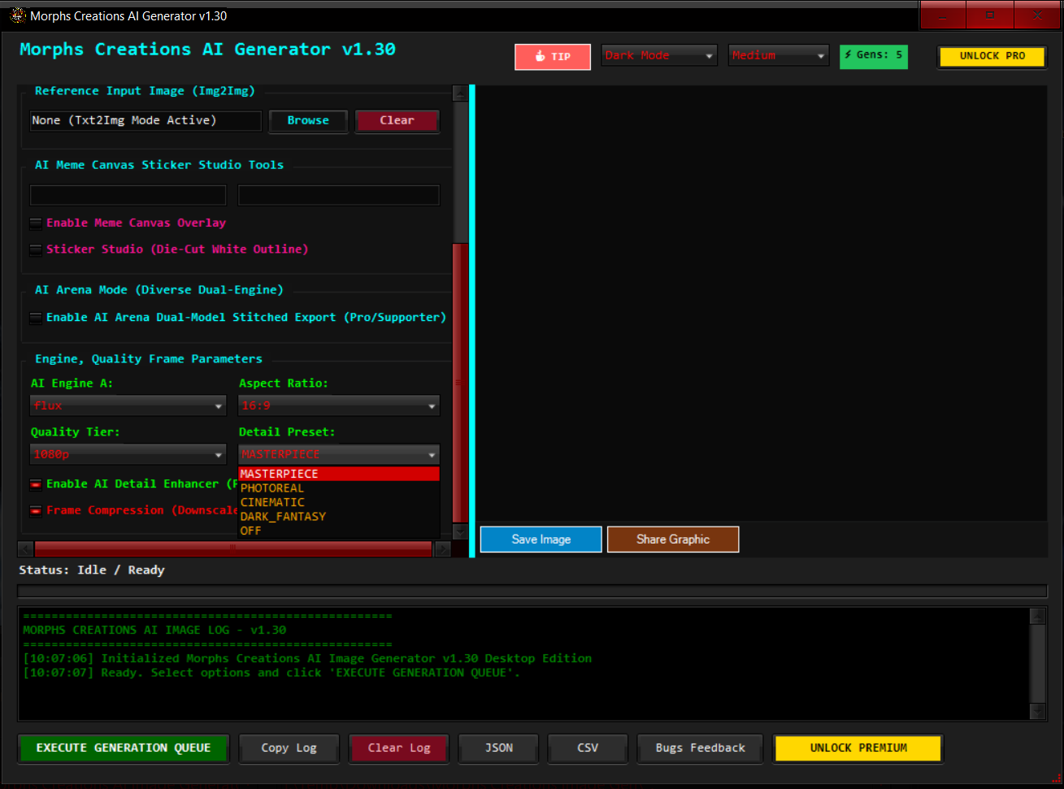
Task: Click the Gens: 5 counter badge
Action: coord(874,55)
